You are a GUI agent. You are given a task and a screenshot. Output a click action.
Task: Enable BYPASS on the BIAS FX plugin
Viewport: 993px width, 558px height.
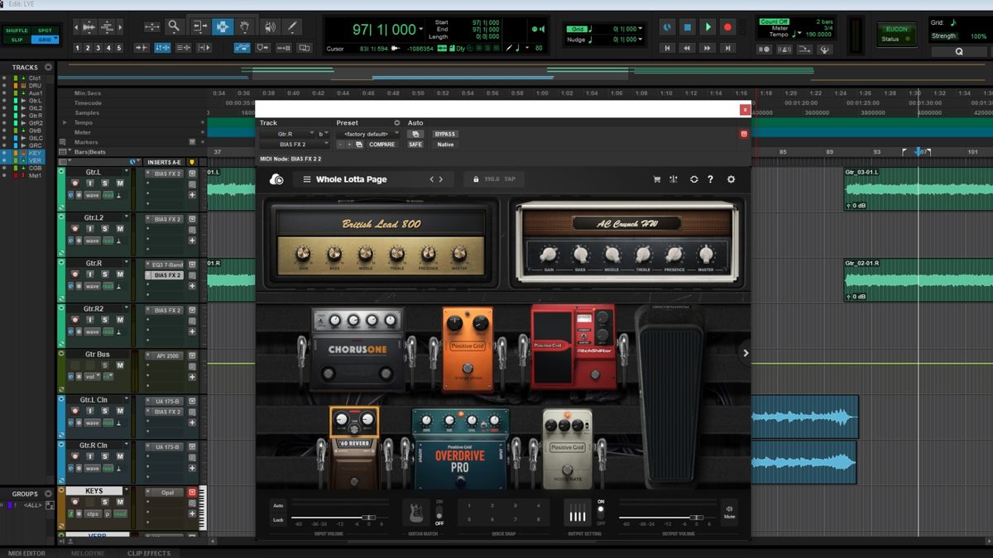click(444, 134)
